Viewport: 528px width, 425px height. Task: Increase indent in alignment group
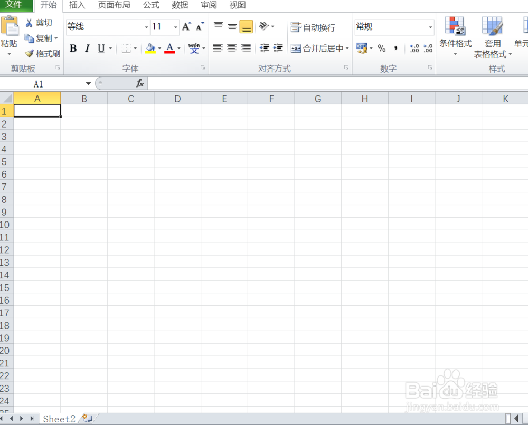click(278, 48)
